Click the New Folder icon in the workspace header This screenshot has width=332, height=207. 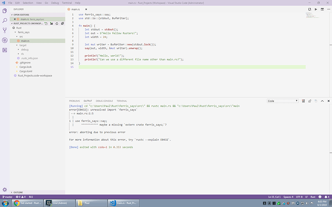pyautogui.click(x=51, y=24)
